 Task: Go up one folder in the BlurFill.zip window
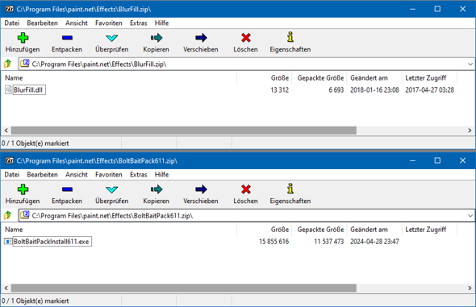[7, 64]
